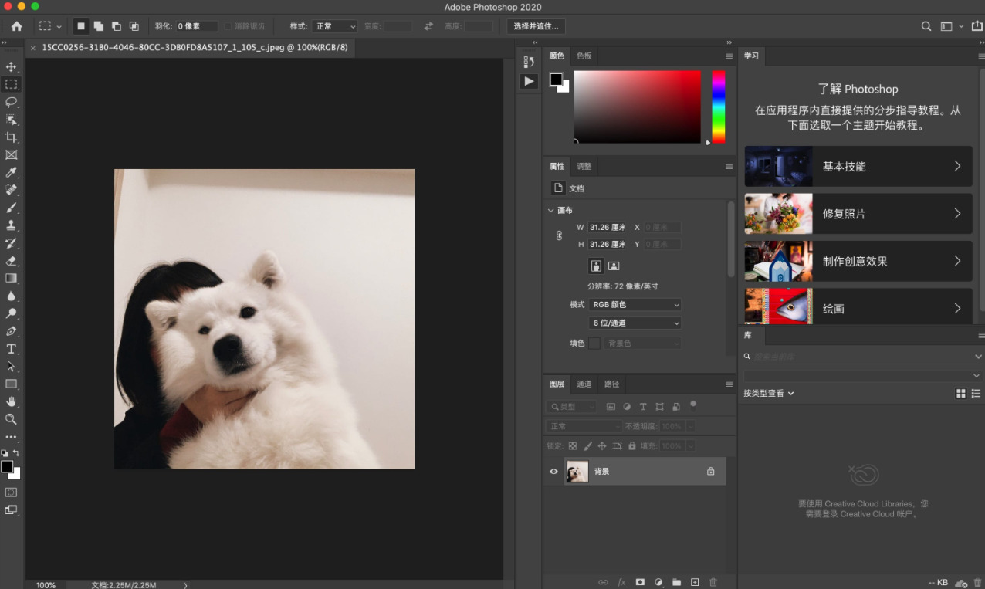Click the rainbow hue slider strip
Image resolution: width=985 pixels, height=589 pixels.
coord(719,107)
